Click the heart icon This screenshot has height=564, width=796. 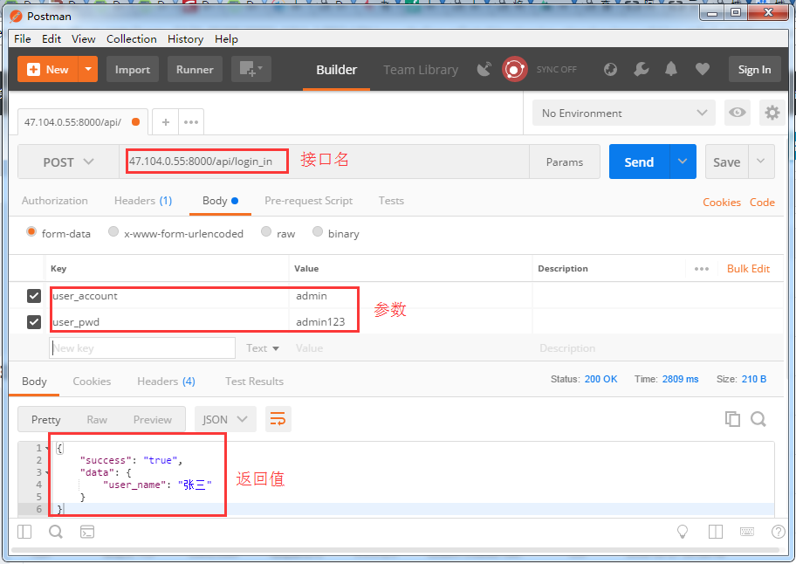(x=702, y=69)
